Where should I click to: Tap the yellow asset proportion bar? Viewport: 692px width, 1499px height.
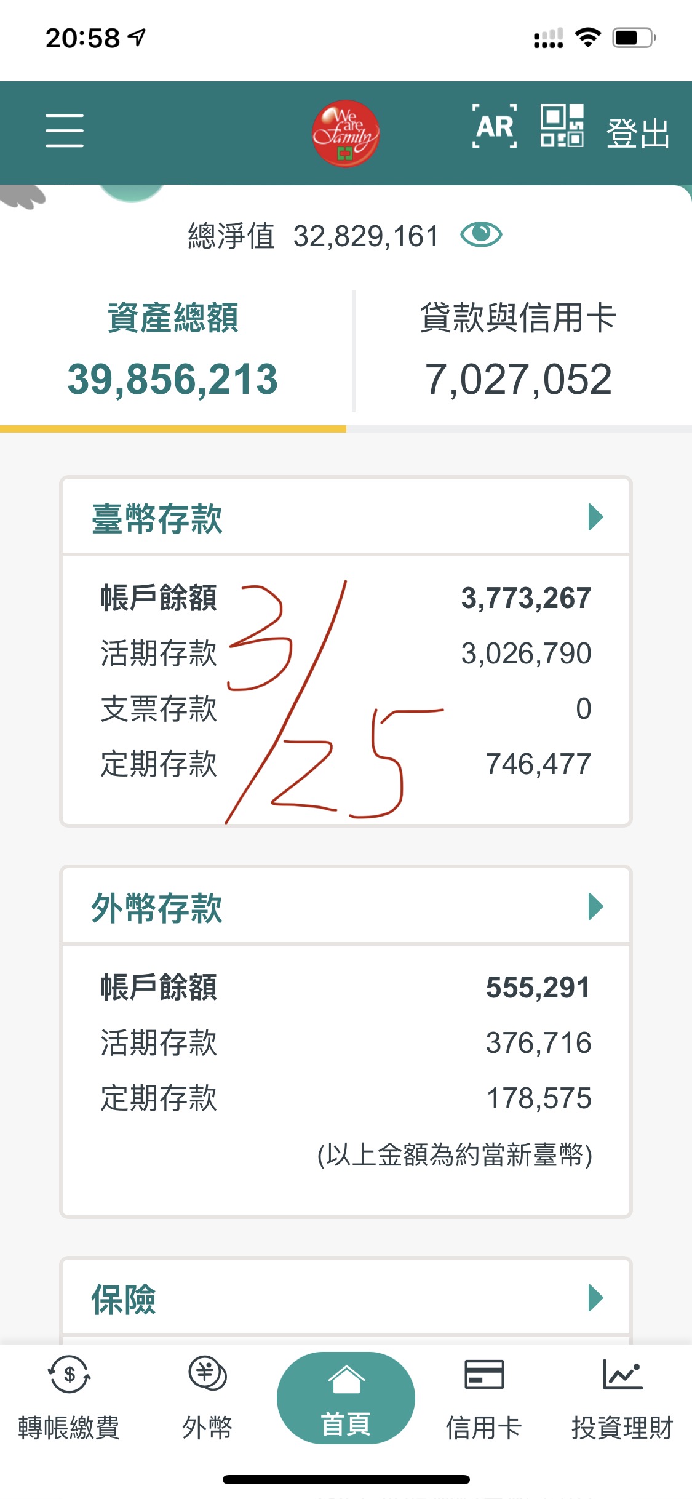click(173, 429)
